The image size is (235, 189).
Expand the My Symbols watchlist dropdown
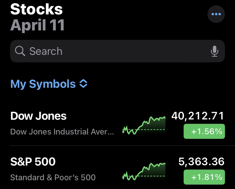click(49, 84)
